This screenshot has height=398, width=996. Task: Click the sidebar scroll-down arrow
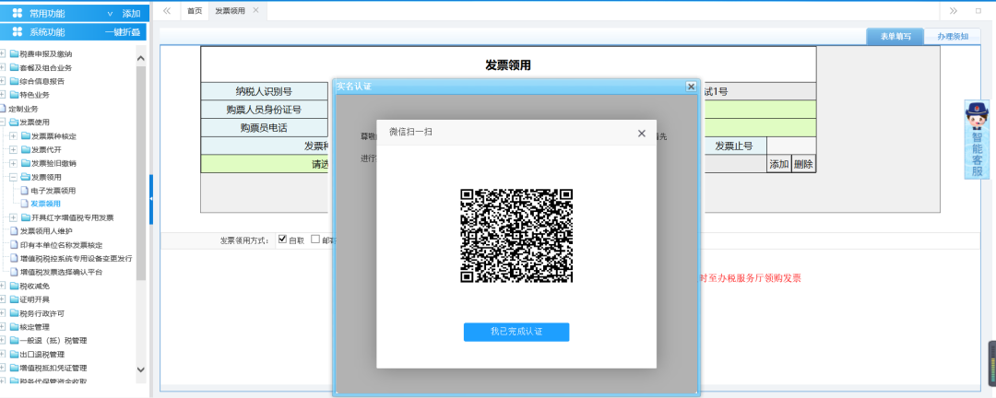pos(141,369)
